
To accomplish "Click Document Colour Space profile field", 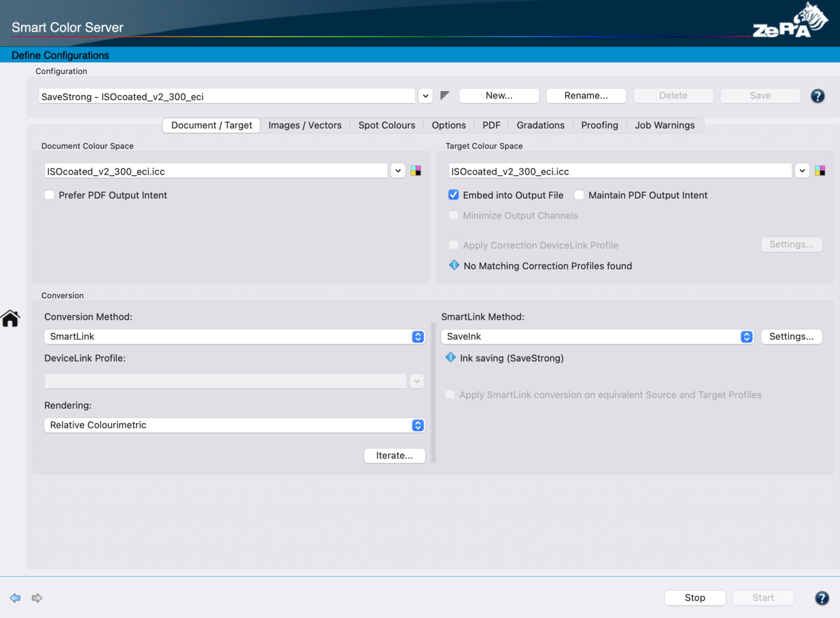I will [x=216, y=171].
